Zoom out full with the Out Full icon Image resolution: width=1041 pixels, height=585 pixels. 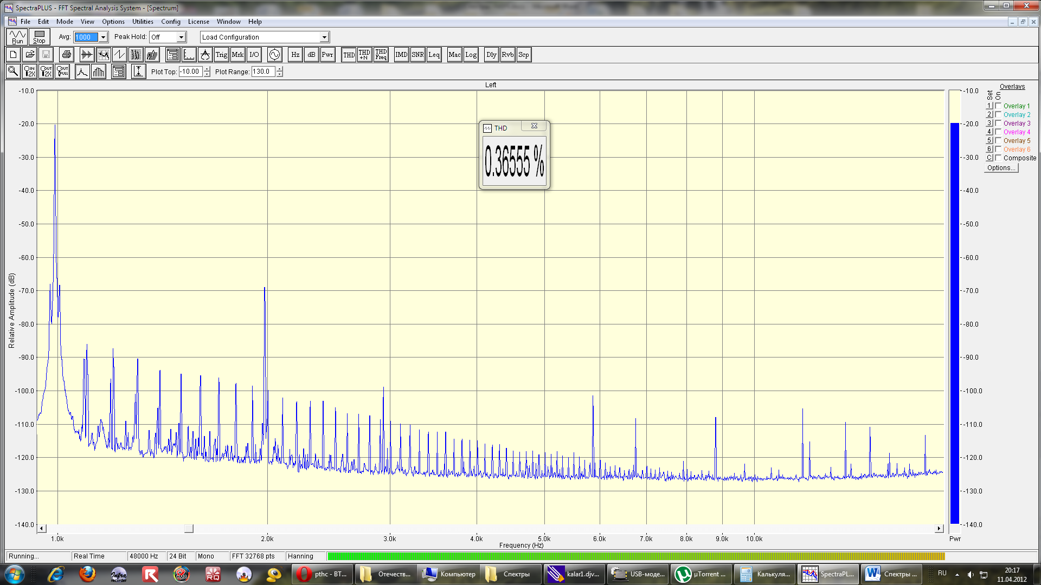point(62,71)
